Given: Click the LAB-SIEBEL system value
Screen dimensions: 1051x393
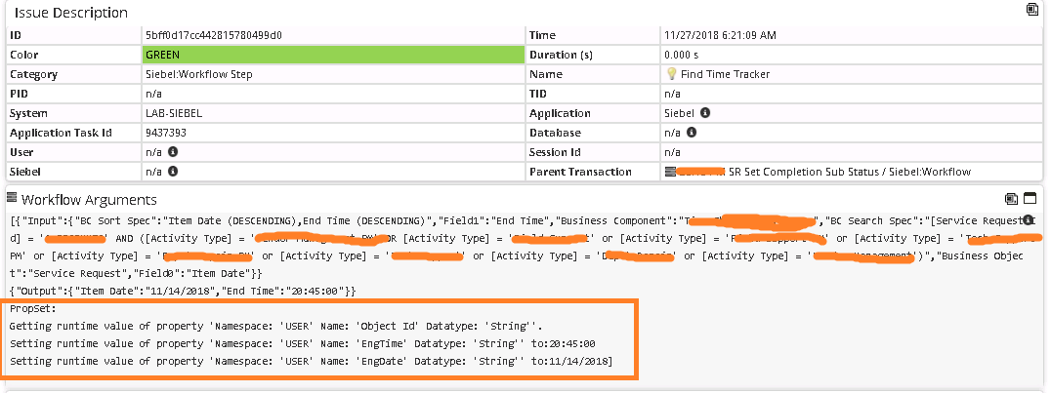Looking at the screenshot, I should point(174,113).
